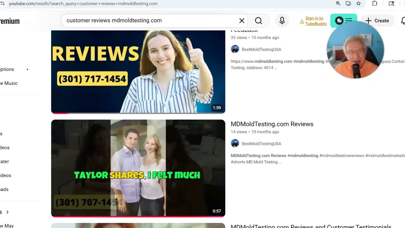Open the REVIEWS thumbnail with thumbs-up woman
This screenshot has height=228, width=405.
[x=138, y=72]
